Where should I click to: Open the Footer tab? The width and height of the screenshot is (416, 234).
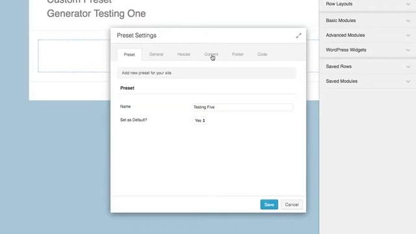coord(238,55)
